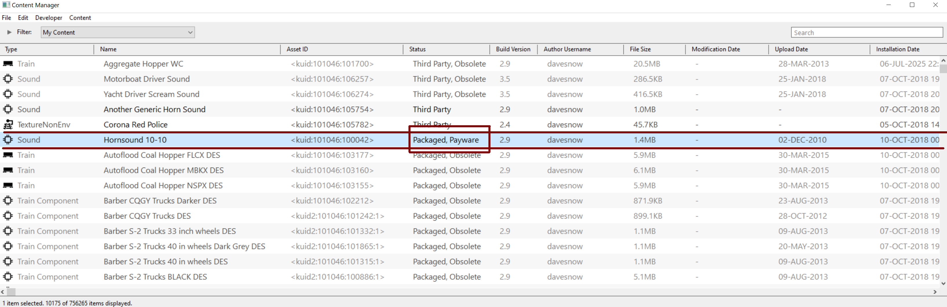
Task: Click upload date 02-DEC-2010
Action: click(802, 140)
